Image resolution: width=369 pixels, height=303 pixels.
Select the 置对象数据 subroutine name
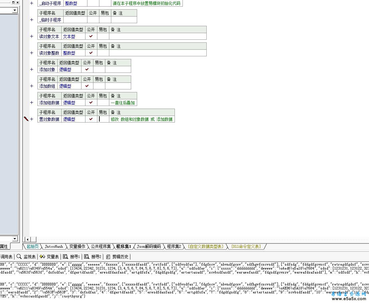(49, 119)
